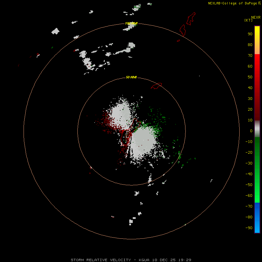Viewport: 262px width, 262px height.
Task: Click the -90 value on the velocity scale
Action: point(249,228)
